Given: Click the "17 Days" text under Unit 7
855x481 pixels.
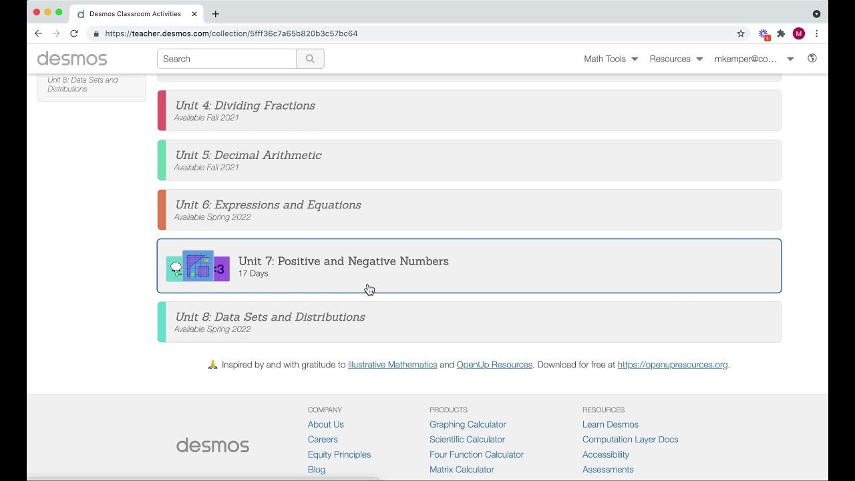Looking at the screenshot, I should [253, 273].
